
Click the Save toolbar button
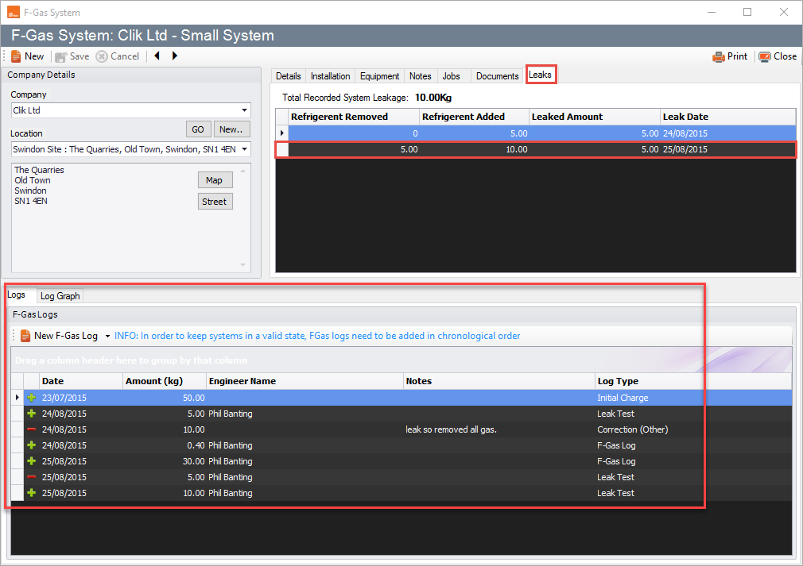click(x=72, y=56)
